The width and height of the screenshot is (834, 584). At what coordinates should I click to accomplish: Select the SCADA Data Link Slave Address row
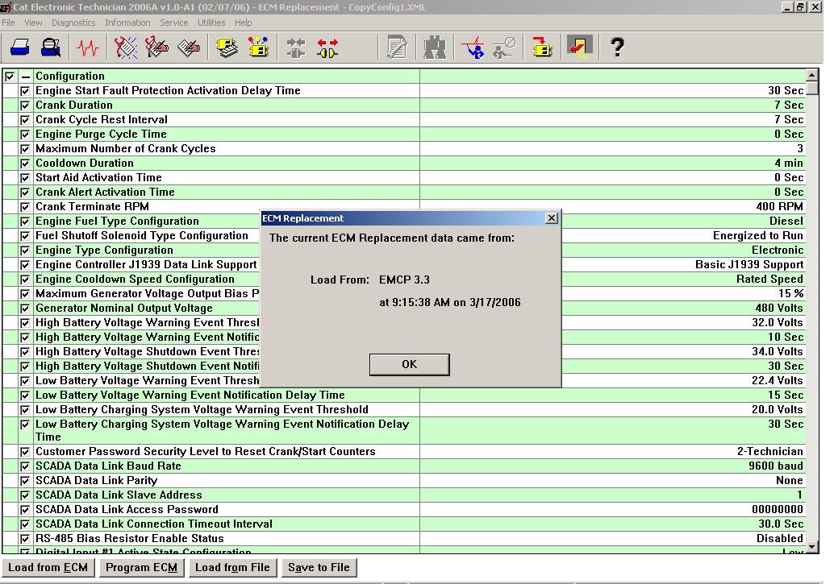(x=404, y=495)
